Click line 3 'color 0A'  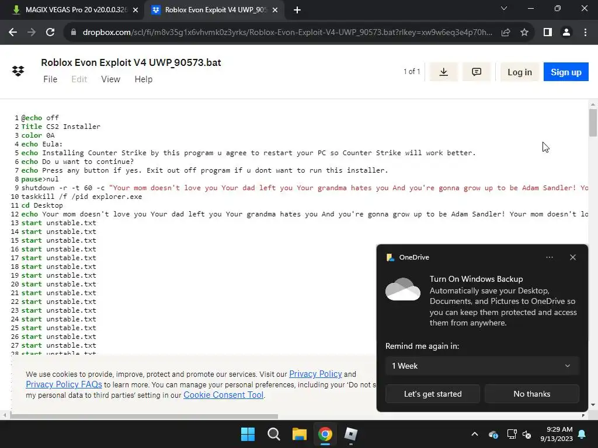38,135
